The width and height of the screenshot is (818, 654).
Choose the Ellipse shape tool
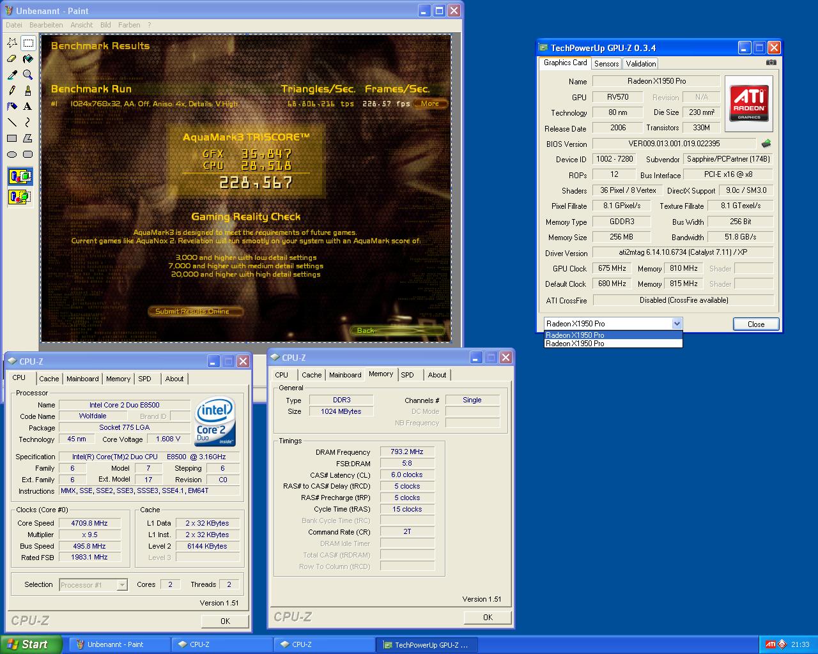point(12,154)
